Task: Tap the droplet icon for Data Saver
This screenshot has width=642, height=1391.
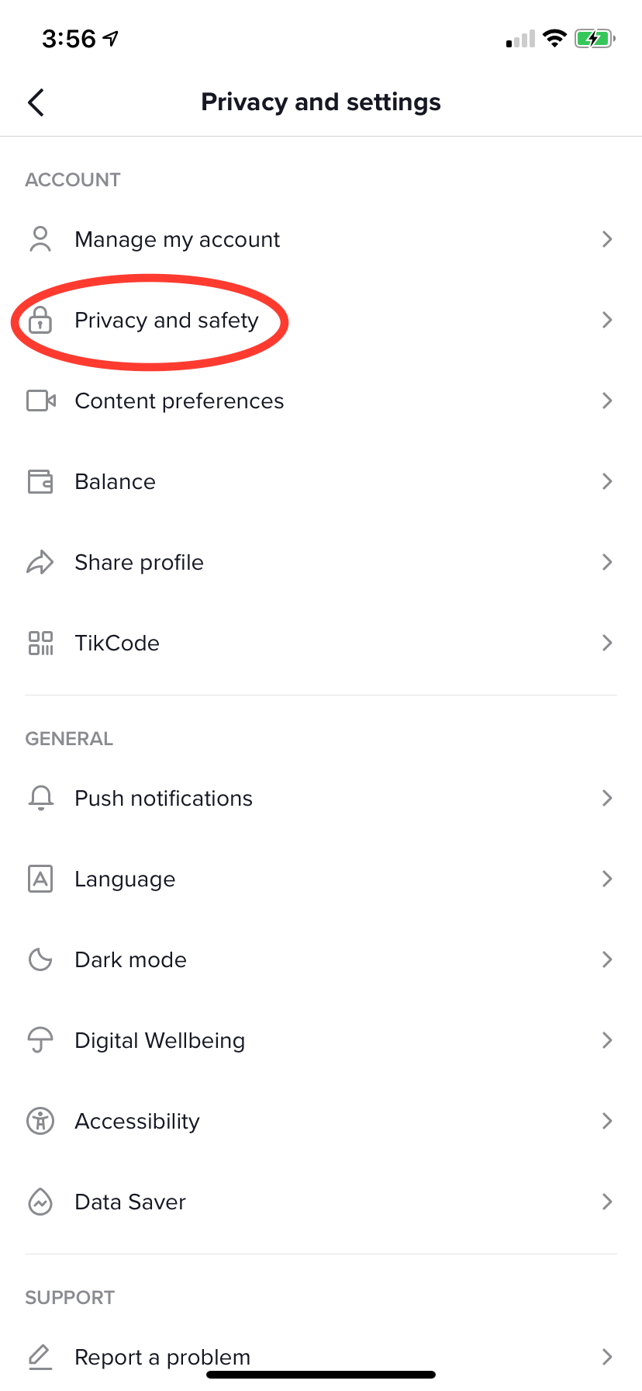Action: 40,1202
